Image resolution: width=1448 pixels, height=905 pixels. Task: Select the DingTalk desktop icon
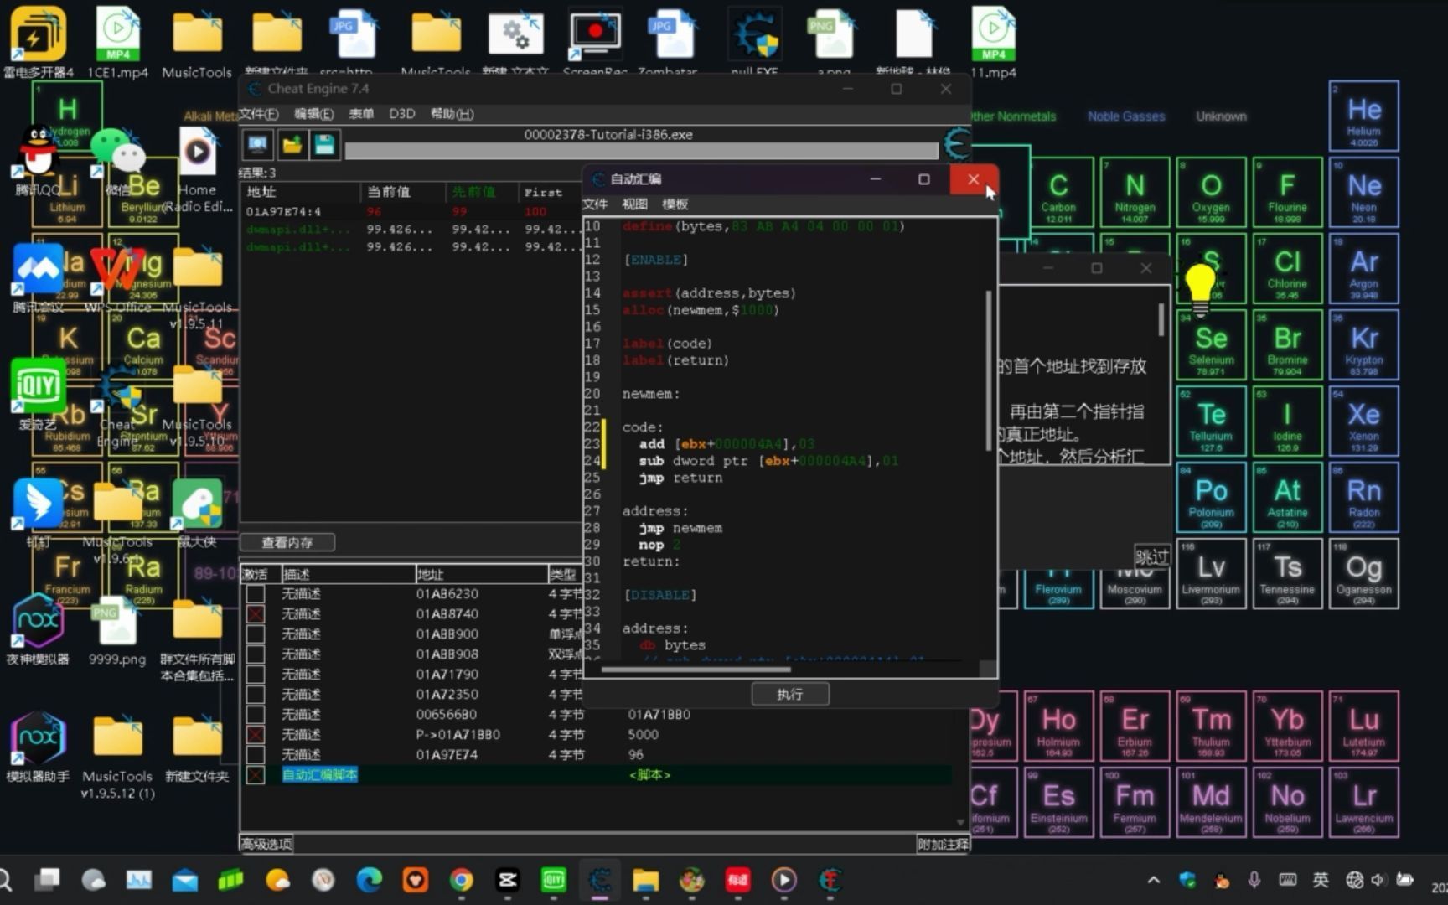tap(37, 513)
